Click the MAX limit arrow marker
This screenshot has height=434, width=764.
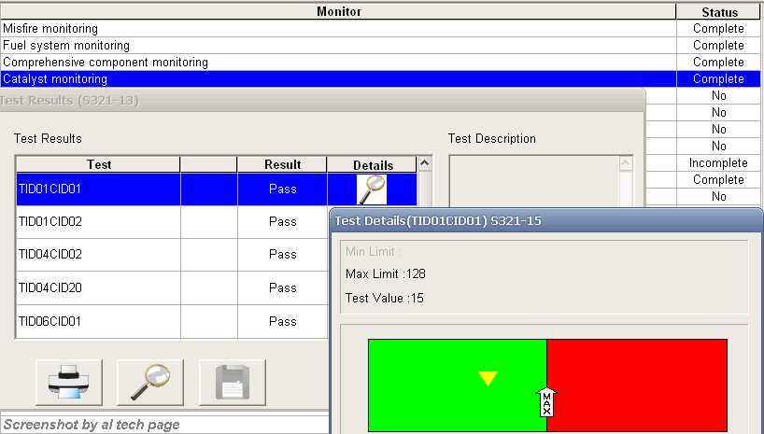click(546, 402)
